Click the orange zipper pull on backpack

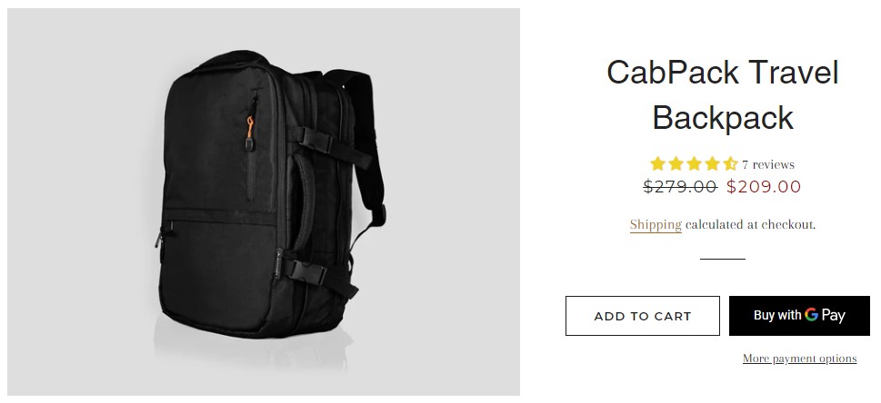(250, 126)
